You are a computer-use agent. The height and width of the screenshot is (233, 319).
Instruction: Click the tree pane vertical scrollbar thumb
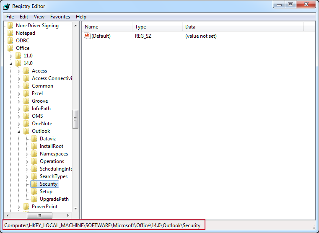point(75,119)
